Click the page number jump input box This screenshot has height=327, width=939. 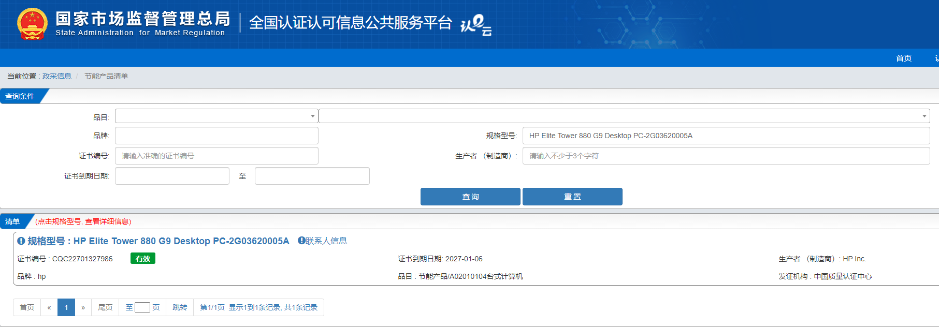142,307
